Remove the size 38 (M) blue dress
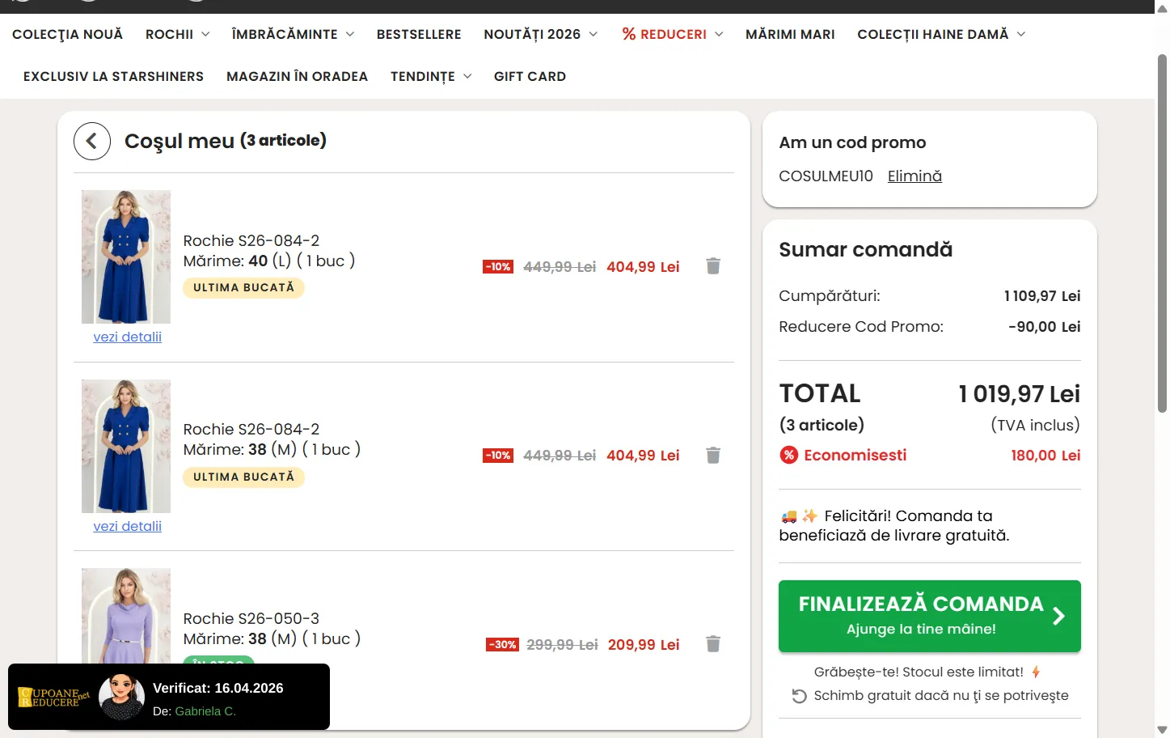 point(712,456)
